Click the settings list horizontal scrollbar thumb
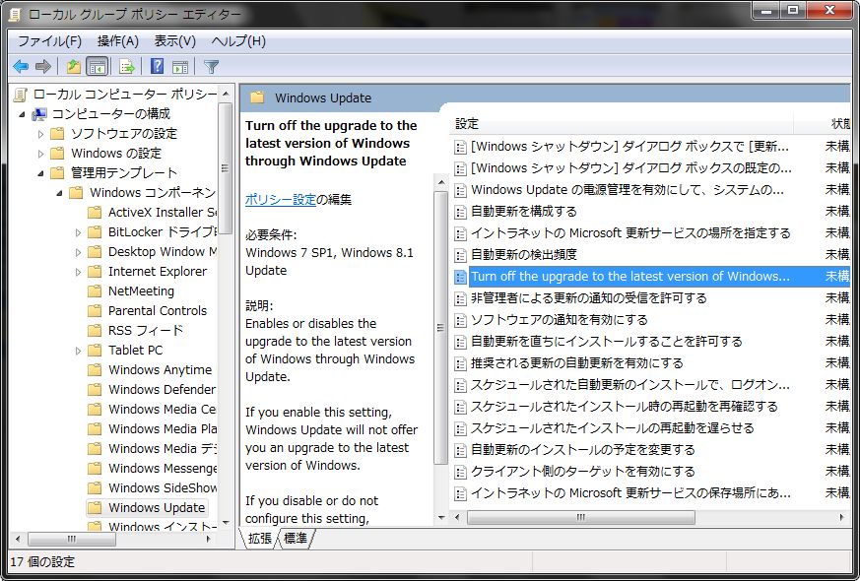The width and height of the screenshot is (860, 581). 581,517
